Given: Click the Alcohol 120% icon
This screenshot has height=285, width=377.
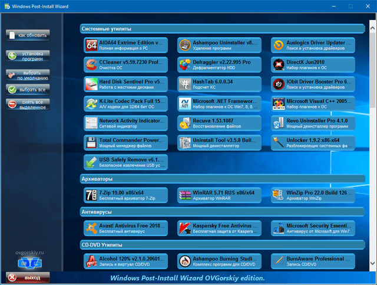Looking at the screenshot, I should coord(91,261).
